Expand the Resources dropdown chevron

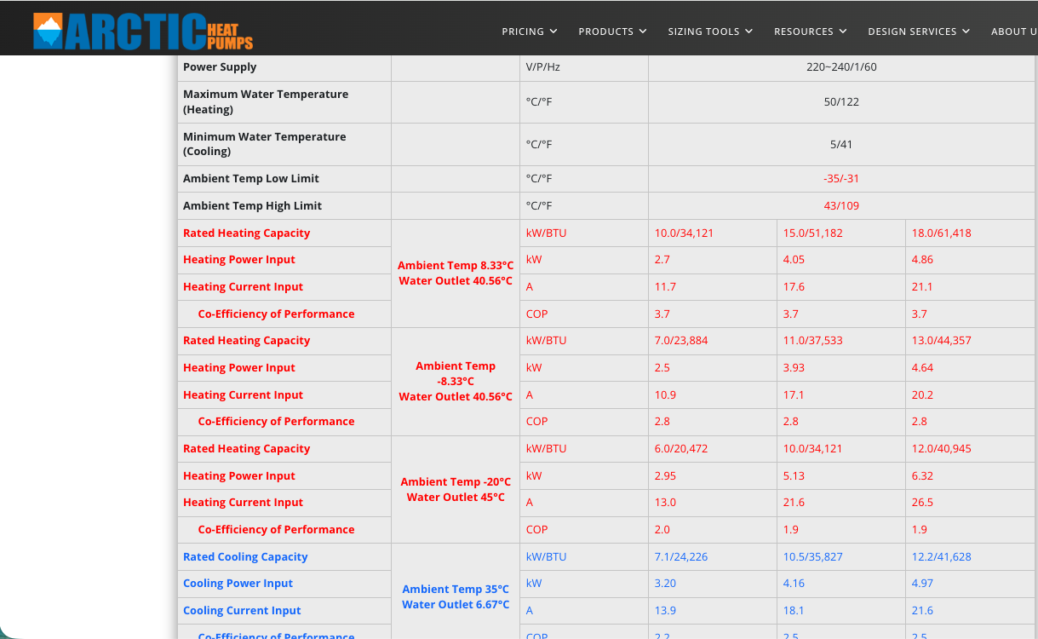pyautogui.click(x=843, y=32)
